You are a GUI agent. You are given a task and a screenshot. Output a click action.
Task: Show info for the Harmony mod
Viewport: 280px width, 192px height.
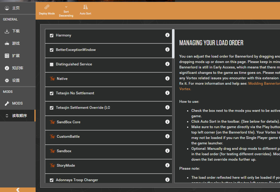(167, 35)
